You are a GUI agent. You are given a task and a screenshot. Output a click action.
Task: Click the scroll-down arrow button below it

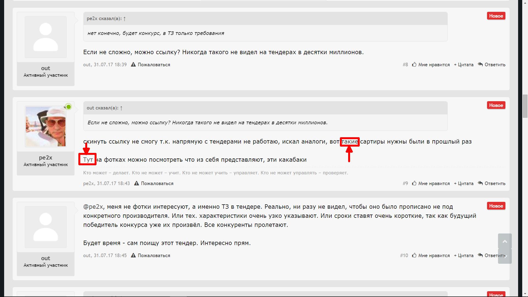(x=505, y=256)
